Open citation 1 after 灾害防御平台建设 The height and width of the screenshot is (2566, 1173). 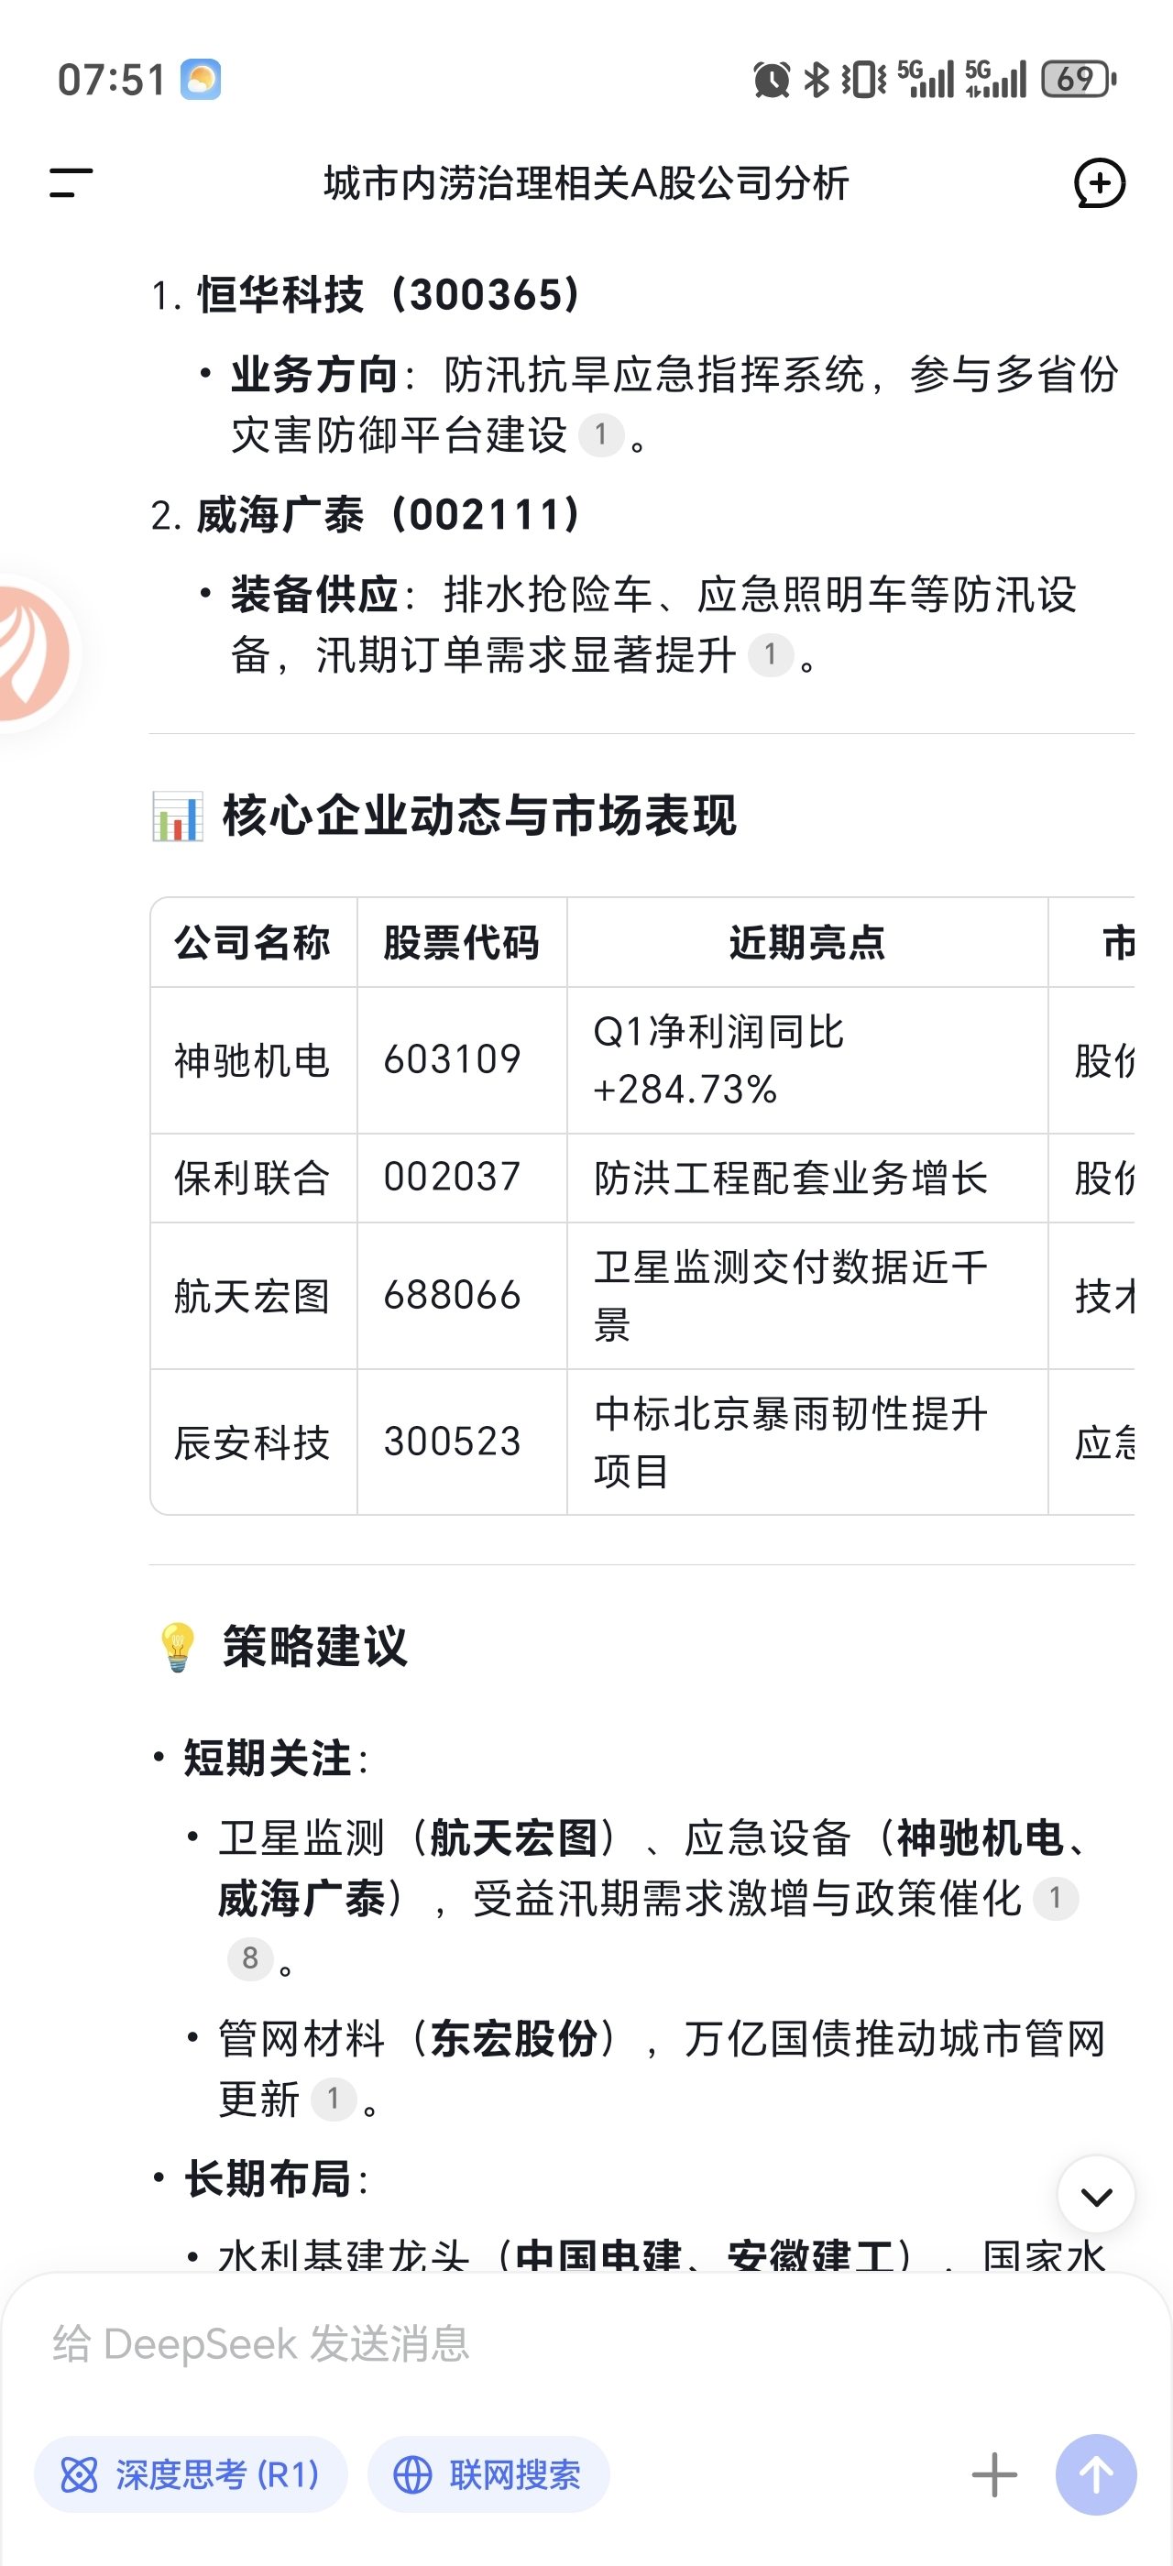tap(600, 434)
